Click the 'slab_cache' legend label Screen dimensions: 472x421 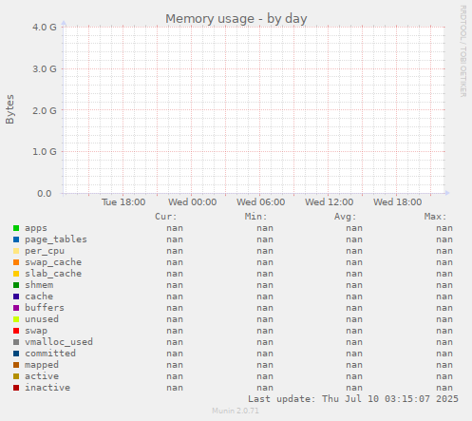53,274
